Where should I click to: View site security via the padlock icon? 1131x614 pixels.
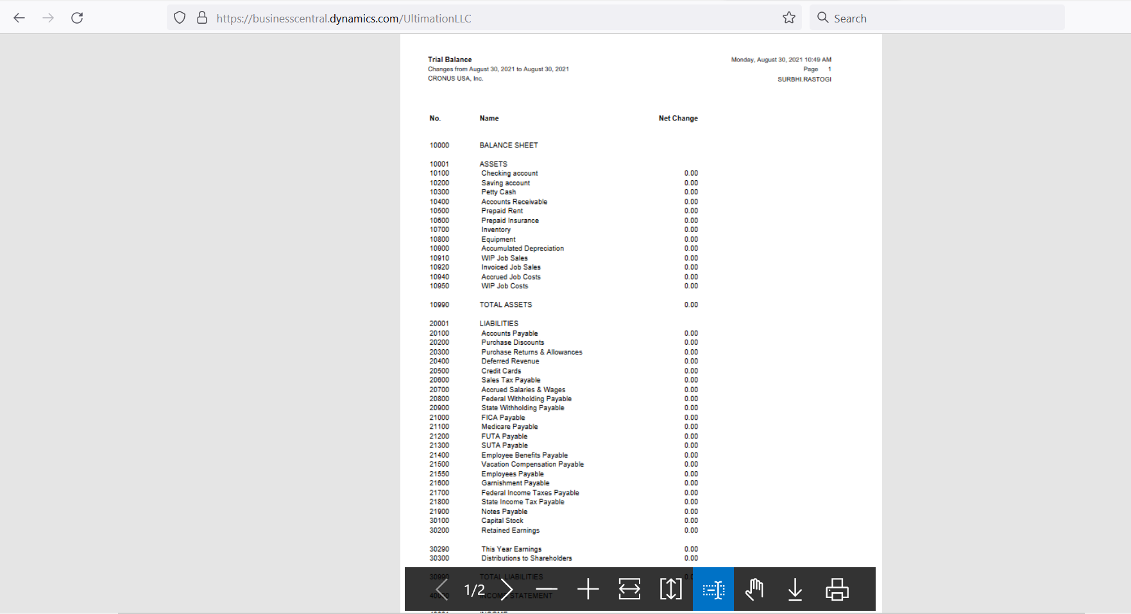[201, 17]
